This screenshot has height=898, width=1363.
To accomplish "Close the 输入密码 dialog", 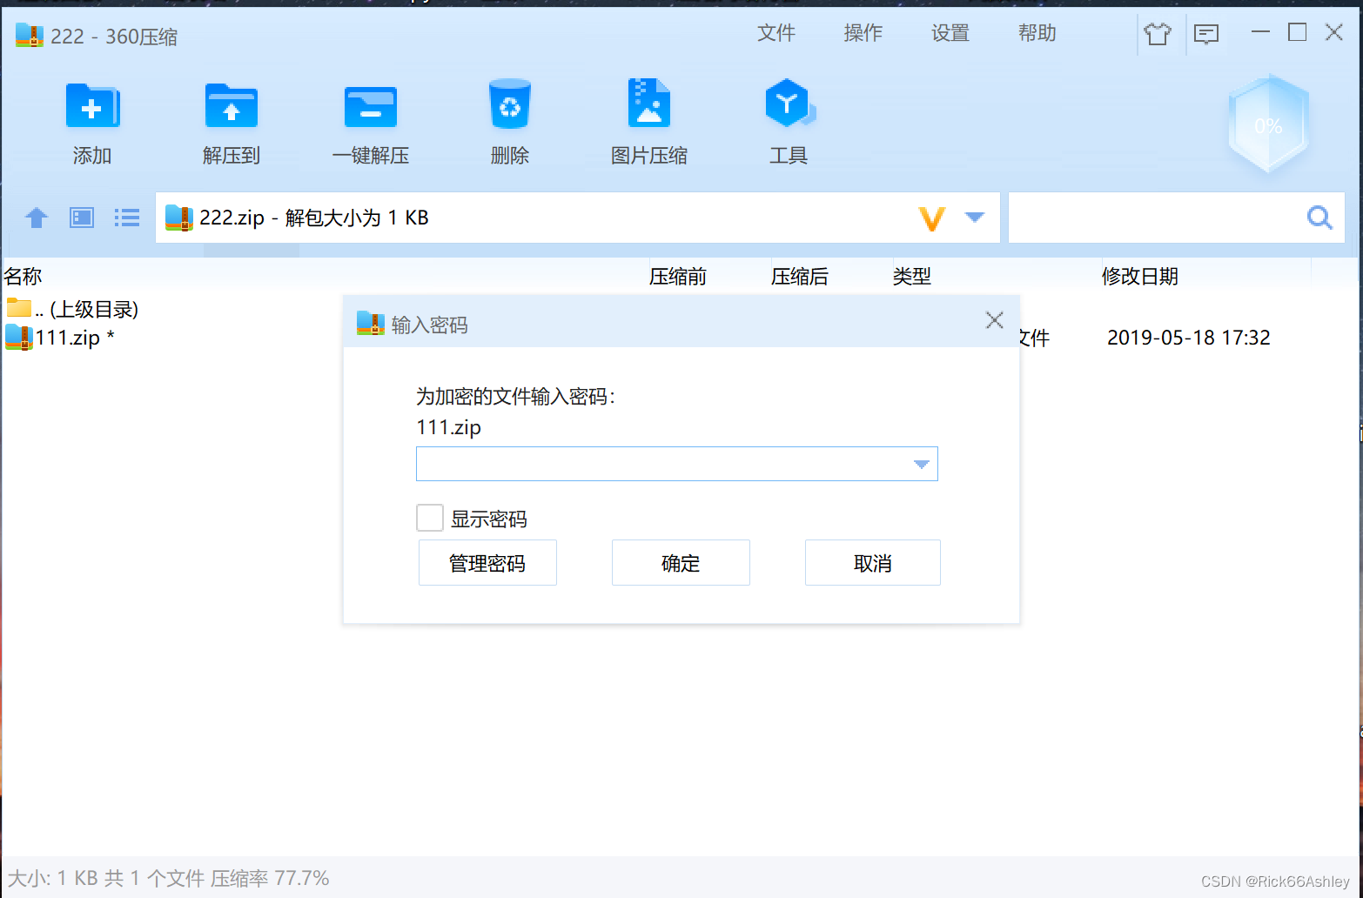I will point(995,320).
